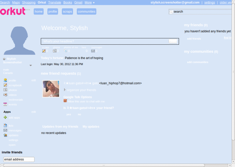Open Translate link in top bar
This screenshot has width=235, height=167.
click(x=55, y=3)
